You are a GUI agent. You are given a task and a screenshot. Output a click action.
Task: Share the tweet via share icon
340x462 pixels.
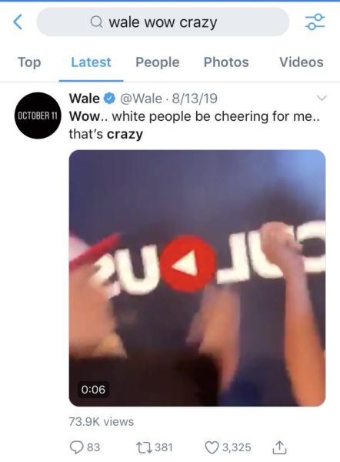pyautogui.click(x=279, y=447)
